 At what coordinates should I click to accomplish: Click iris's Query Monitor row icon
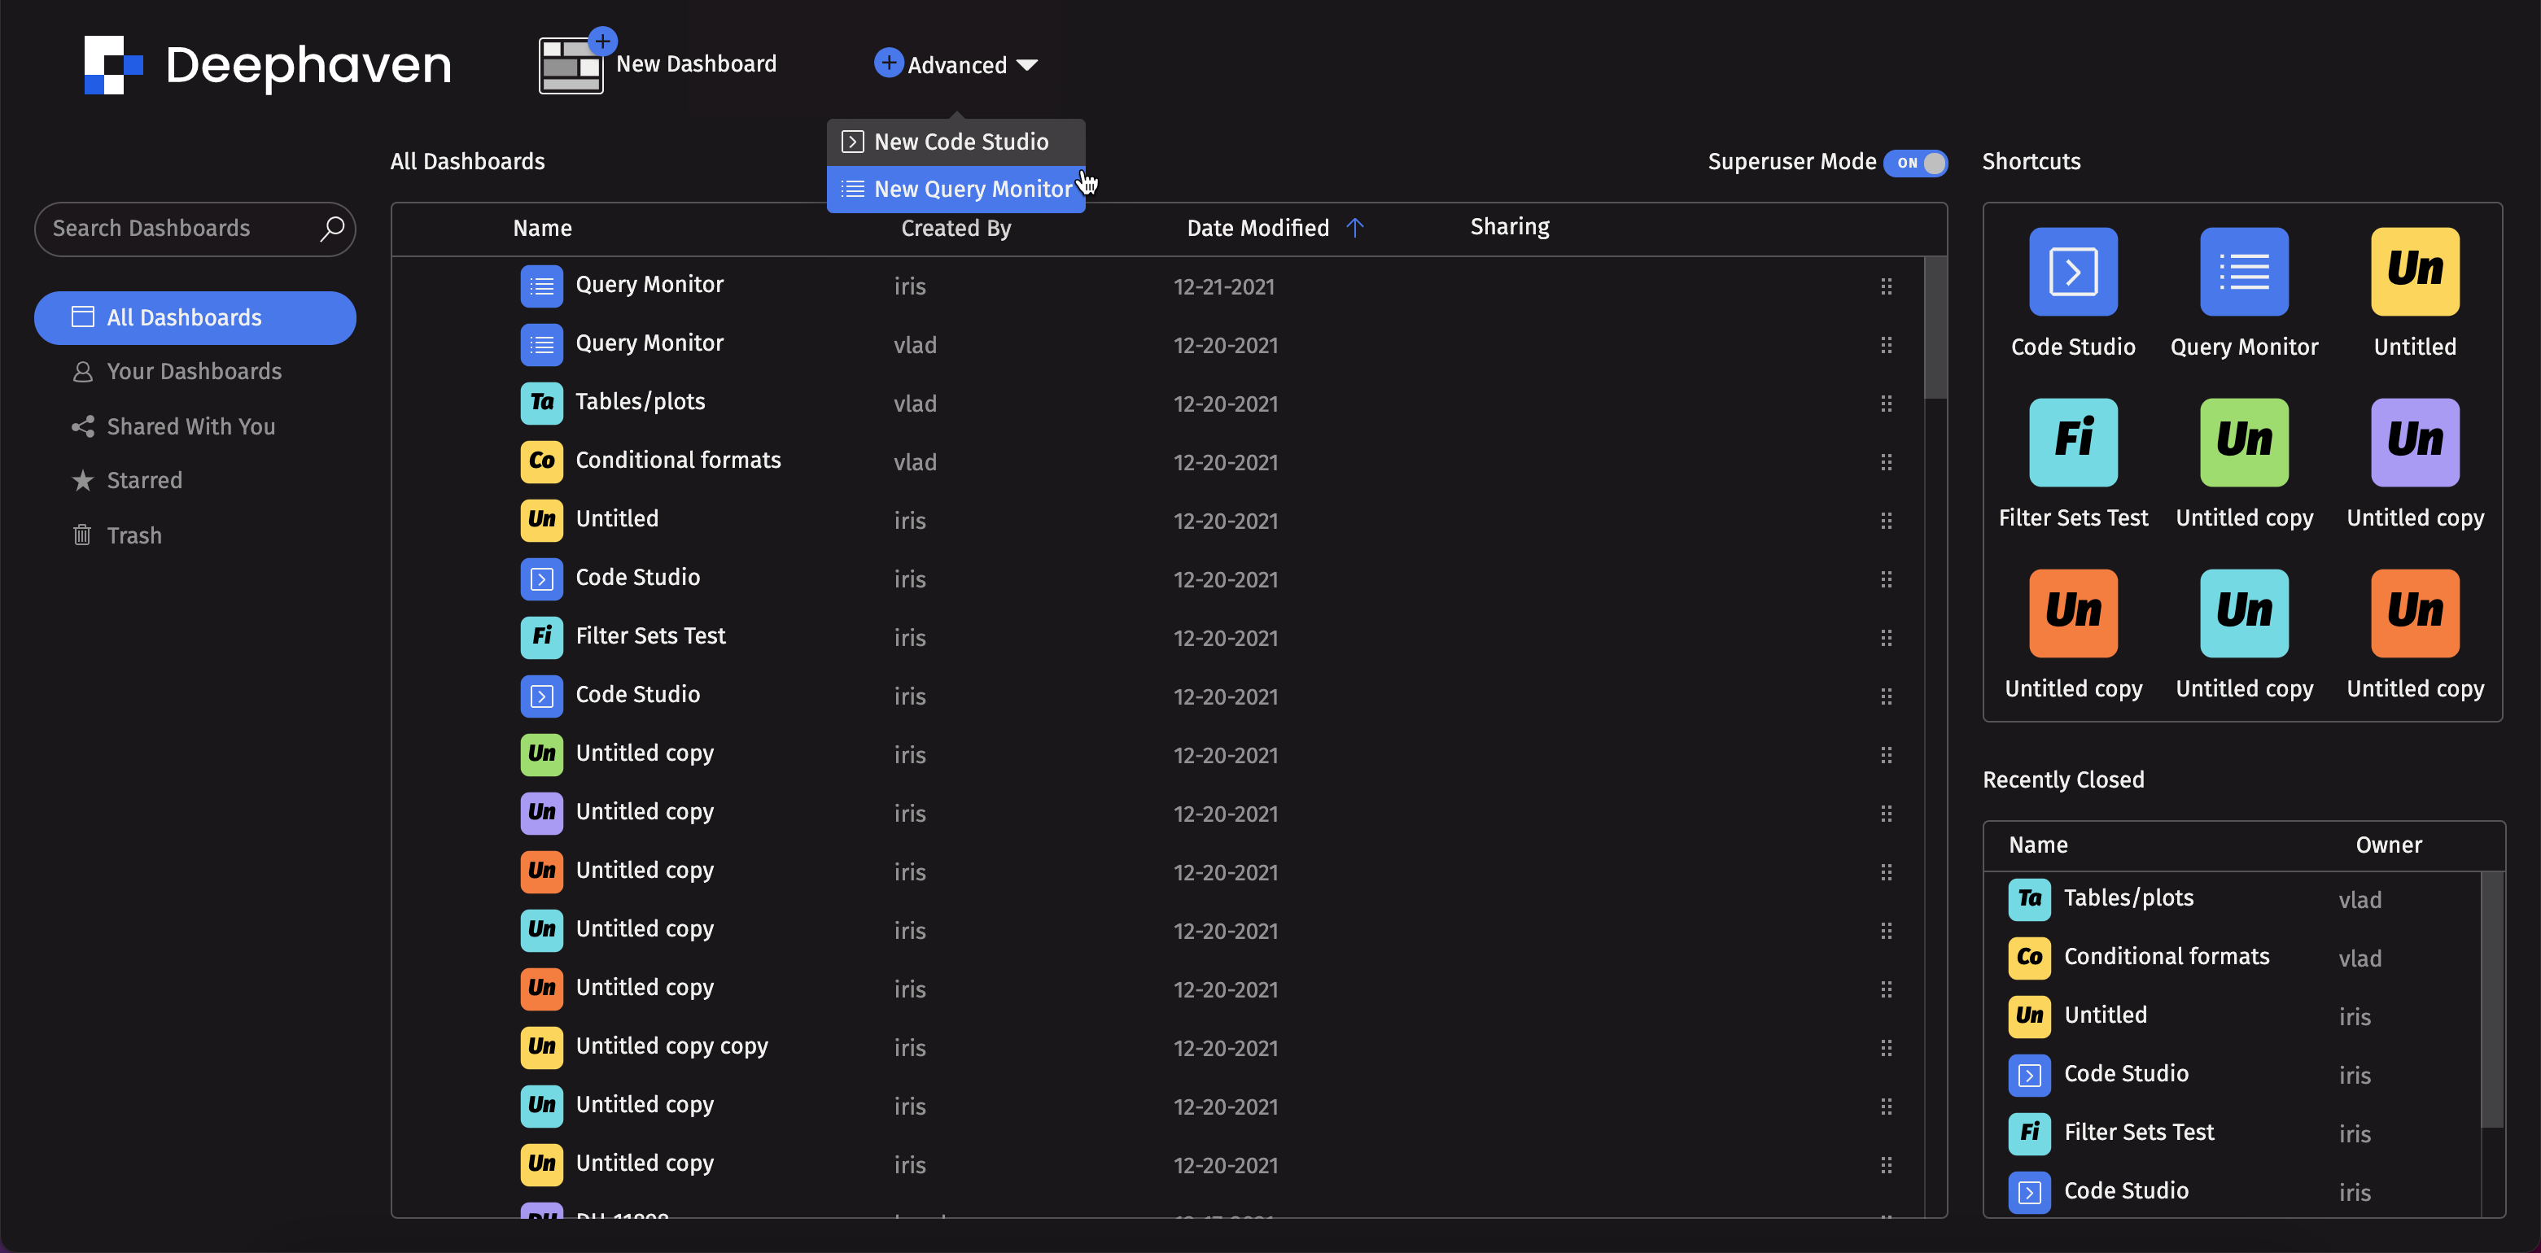pos(541,286)
